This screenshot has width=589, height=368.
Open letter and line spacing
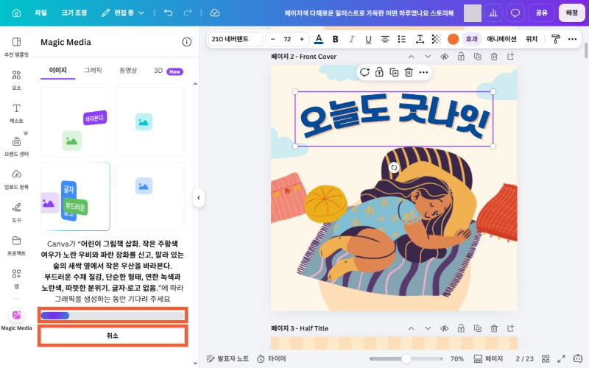(x=420, y=39)
